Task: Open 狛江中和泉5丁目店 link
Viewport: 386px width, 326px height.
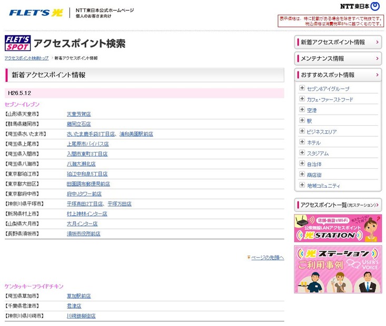Action: click(87, 174)
